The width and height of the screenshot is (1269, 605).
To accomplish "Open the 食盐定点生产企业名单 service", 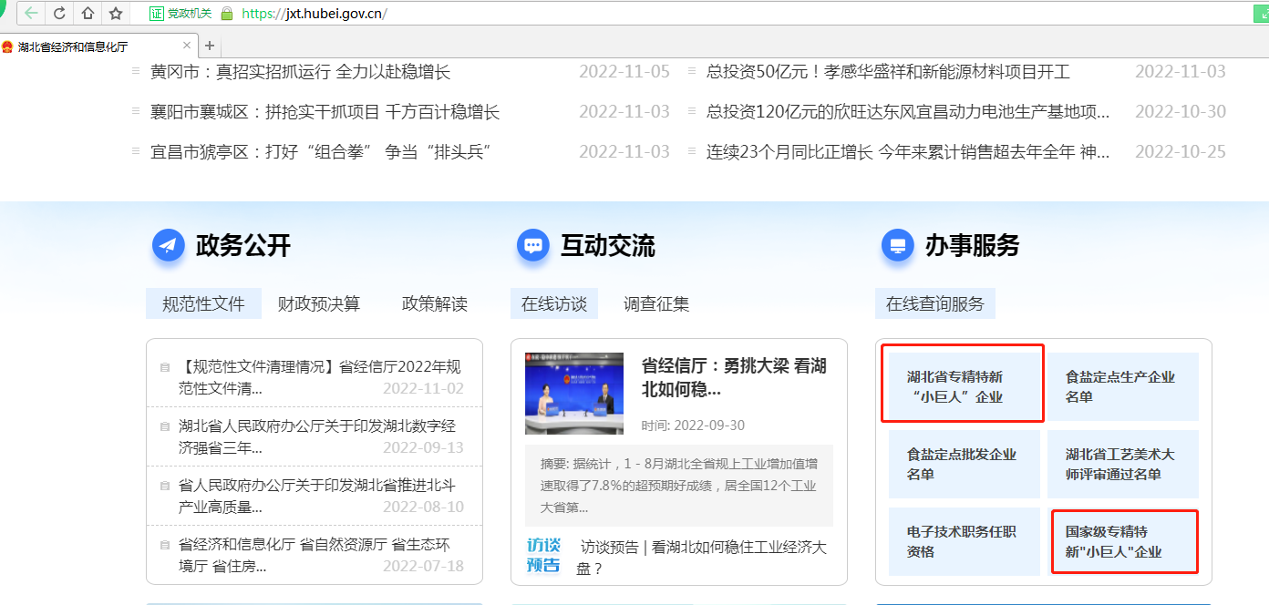I will (x=1121, y=386).
